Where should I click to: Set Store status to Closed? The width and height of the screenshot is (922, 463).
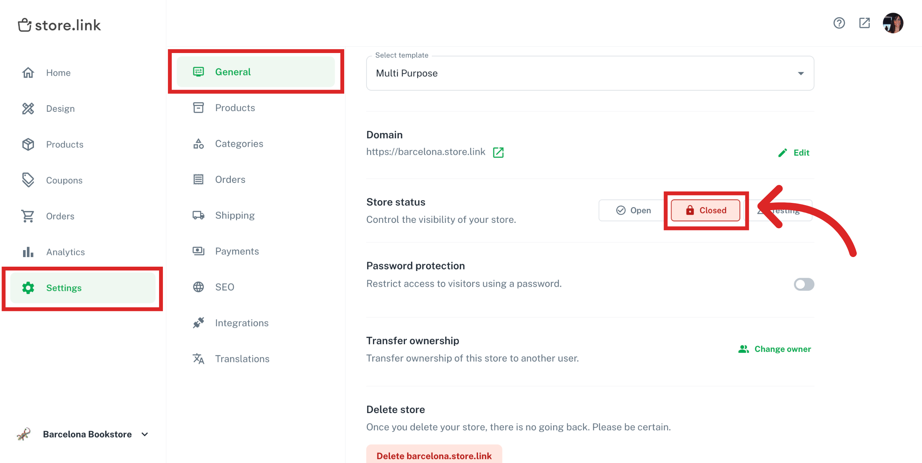point(706,210)
